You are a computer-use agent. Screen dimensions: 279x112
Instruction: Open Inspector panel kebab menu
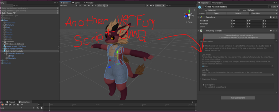(277, 3)
